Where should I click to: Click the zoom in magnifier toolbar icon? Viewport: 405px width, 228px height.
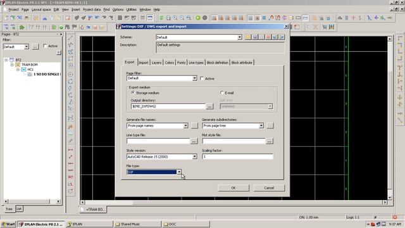click(x=175, y=18)
